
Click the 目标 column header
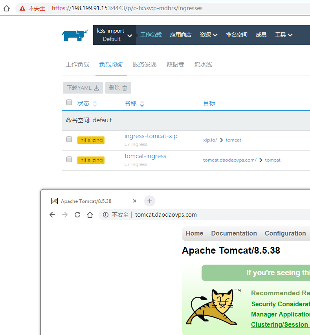click(x=209, y=103)
